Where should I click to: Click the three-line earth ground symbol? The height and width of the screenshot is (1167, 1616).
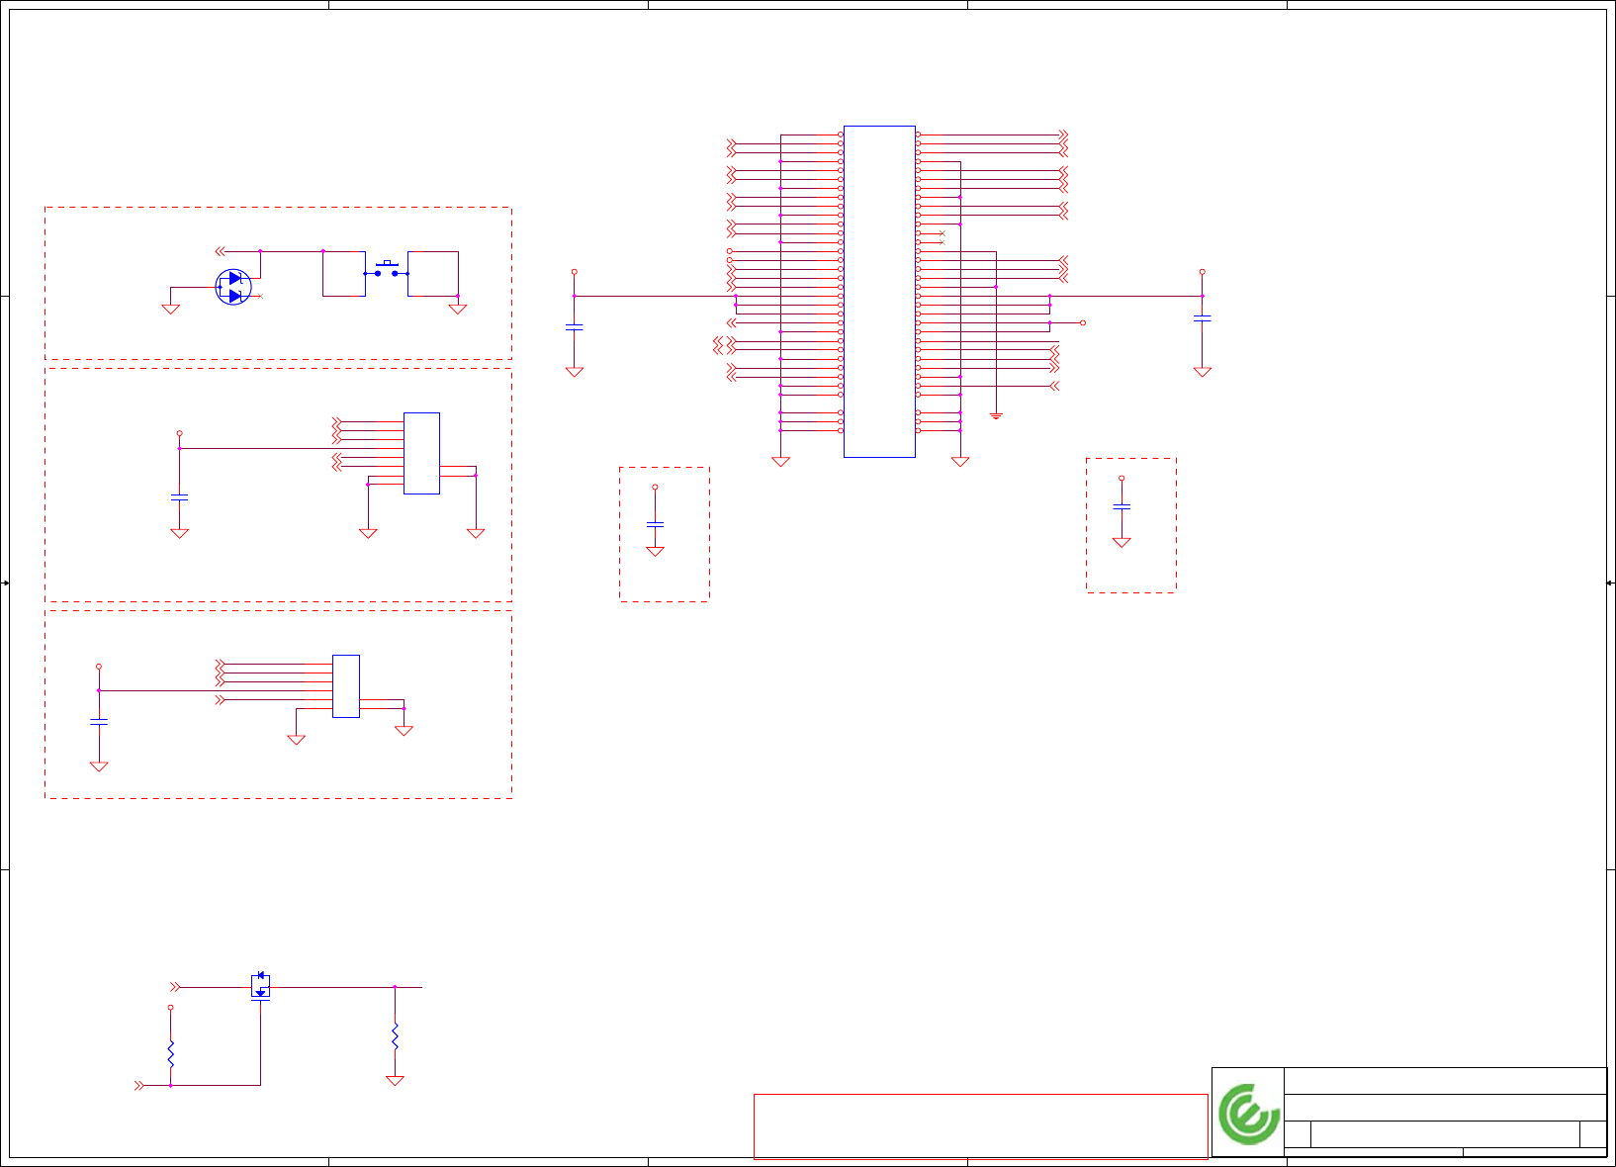tap(996, 415)
